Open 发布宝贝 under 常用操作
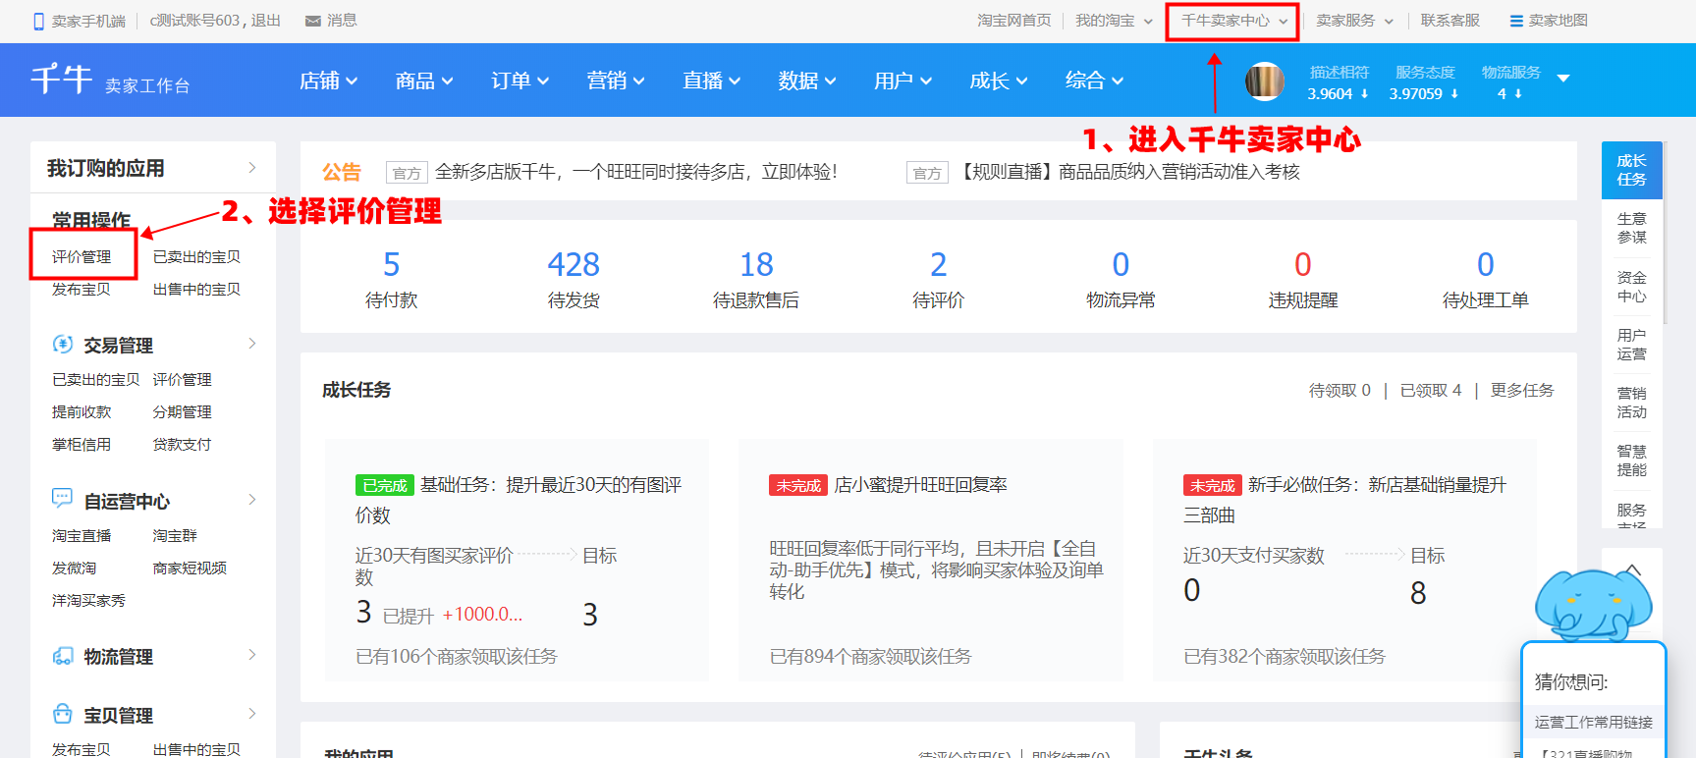 click(x=82, y=289)
